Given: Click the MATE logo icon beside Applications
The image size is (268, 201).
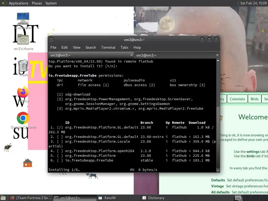Looking at the screenshot, I should pos(4,3).
